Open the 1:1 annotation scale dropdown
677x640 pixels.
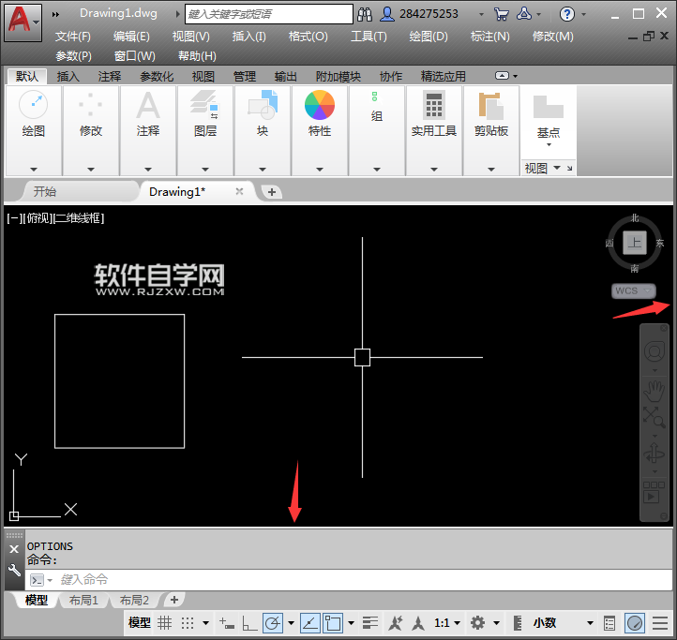(x=447, y=623)
